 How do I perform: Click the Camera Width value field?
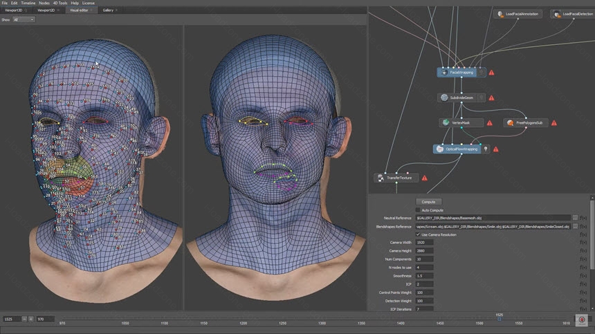coord(424,242)
